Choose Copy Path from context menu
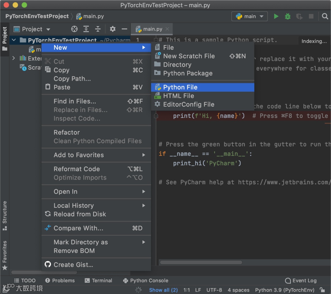 coord(72,79)
